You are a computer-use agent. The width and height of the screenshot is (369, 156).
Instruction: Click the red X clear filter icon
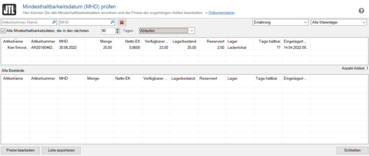point(122,22)
